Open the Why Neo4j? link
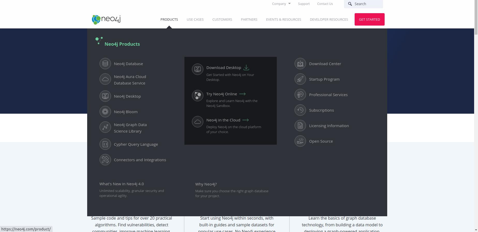 206,184
